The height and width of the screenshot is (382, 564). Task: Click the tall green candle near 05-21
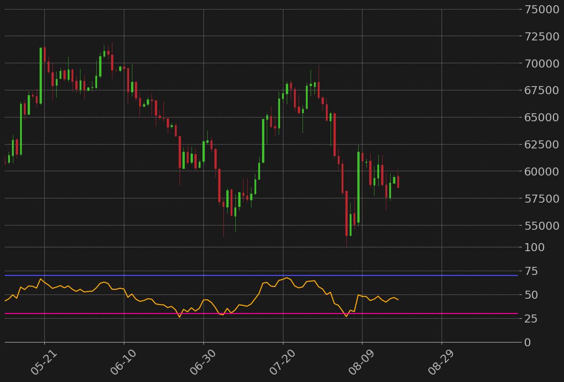click(40, 76)
